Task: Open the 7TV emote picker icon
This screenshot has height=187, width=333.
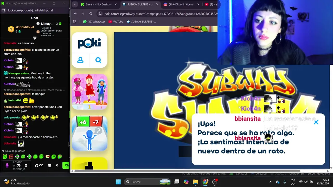Action: (19, 165)
